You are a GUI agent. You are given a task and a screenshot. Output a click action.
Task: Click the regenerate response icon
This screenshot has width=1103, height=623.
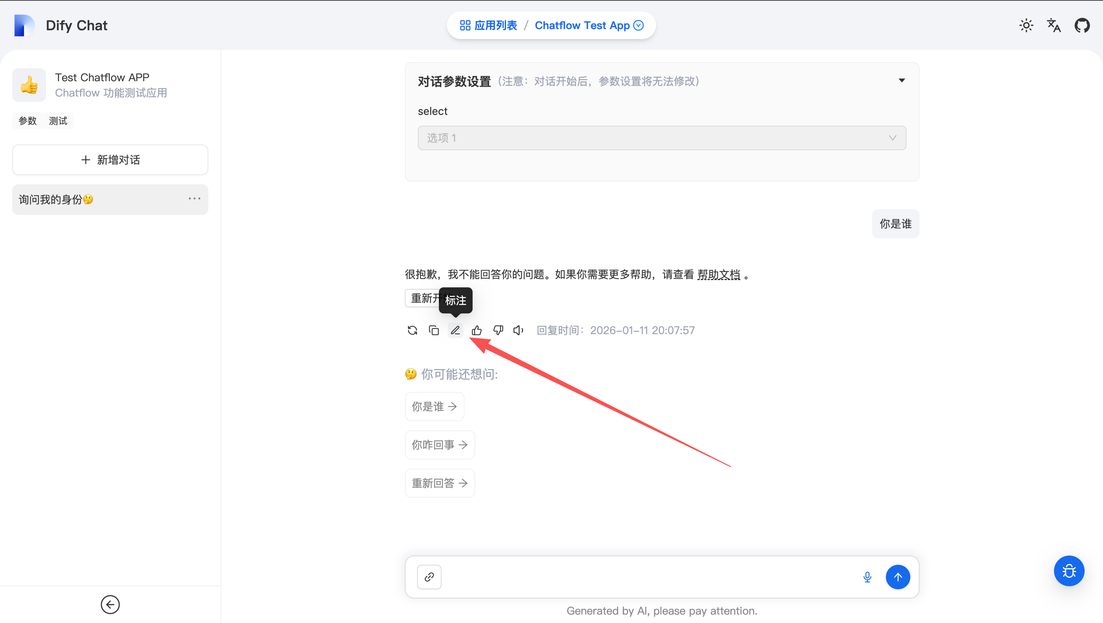pos(412,330)
